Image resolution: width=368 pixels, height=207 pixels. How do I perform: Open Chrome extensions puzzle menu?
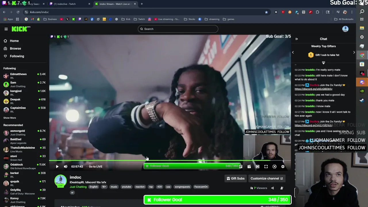(x=317, y=12)
